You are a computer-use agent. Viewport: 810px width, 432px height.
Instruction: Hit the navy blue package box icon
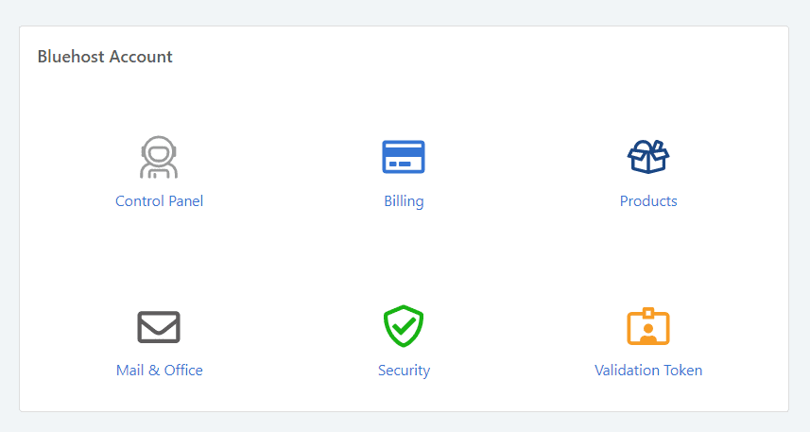pyautogui.click(x=648, y=157)
